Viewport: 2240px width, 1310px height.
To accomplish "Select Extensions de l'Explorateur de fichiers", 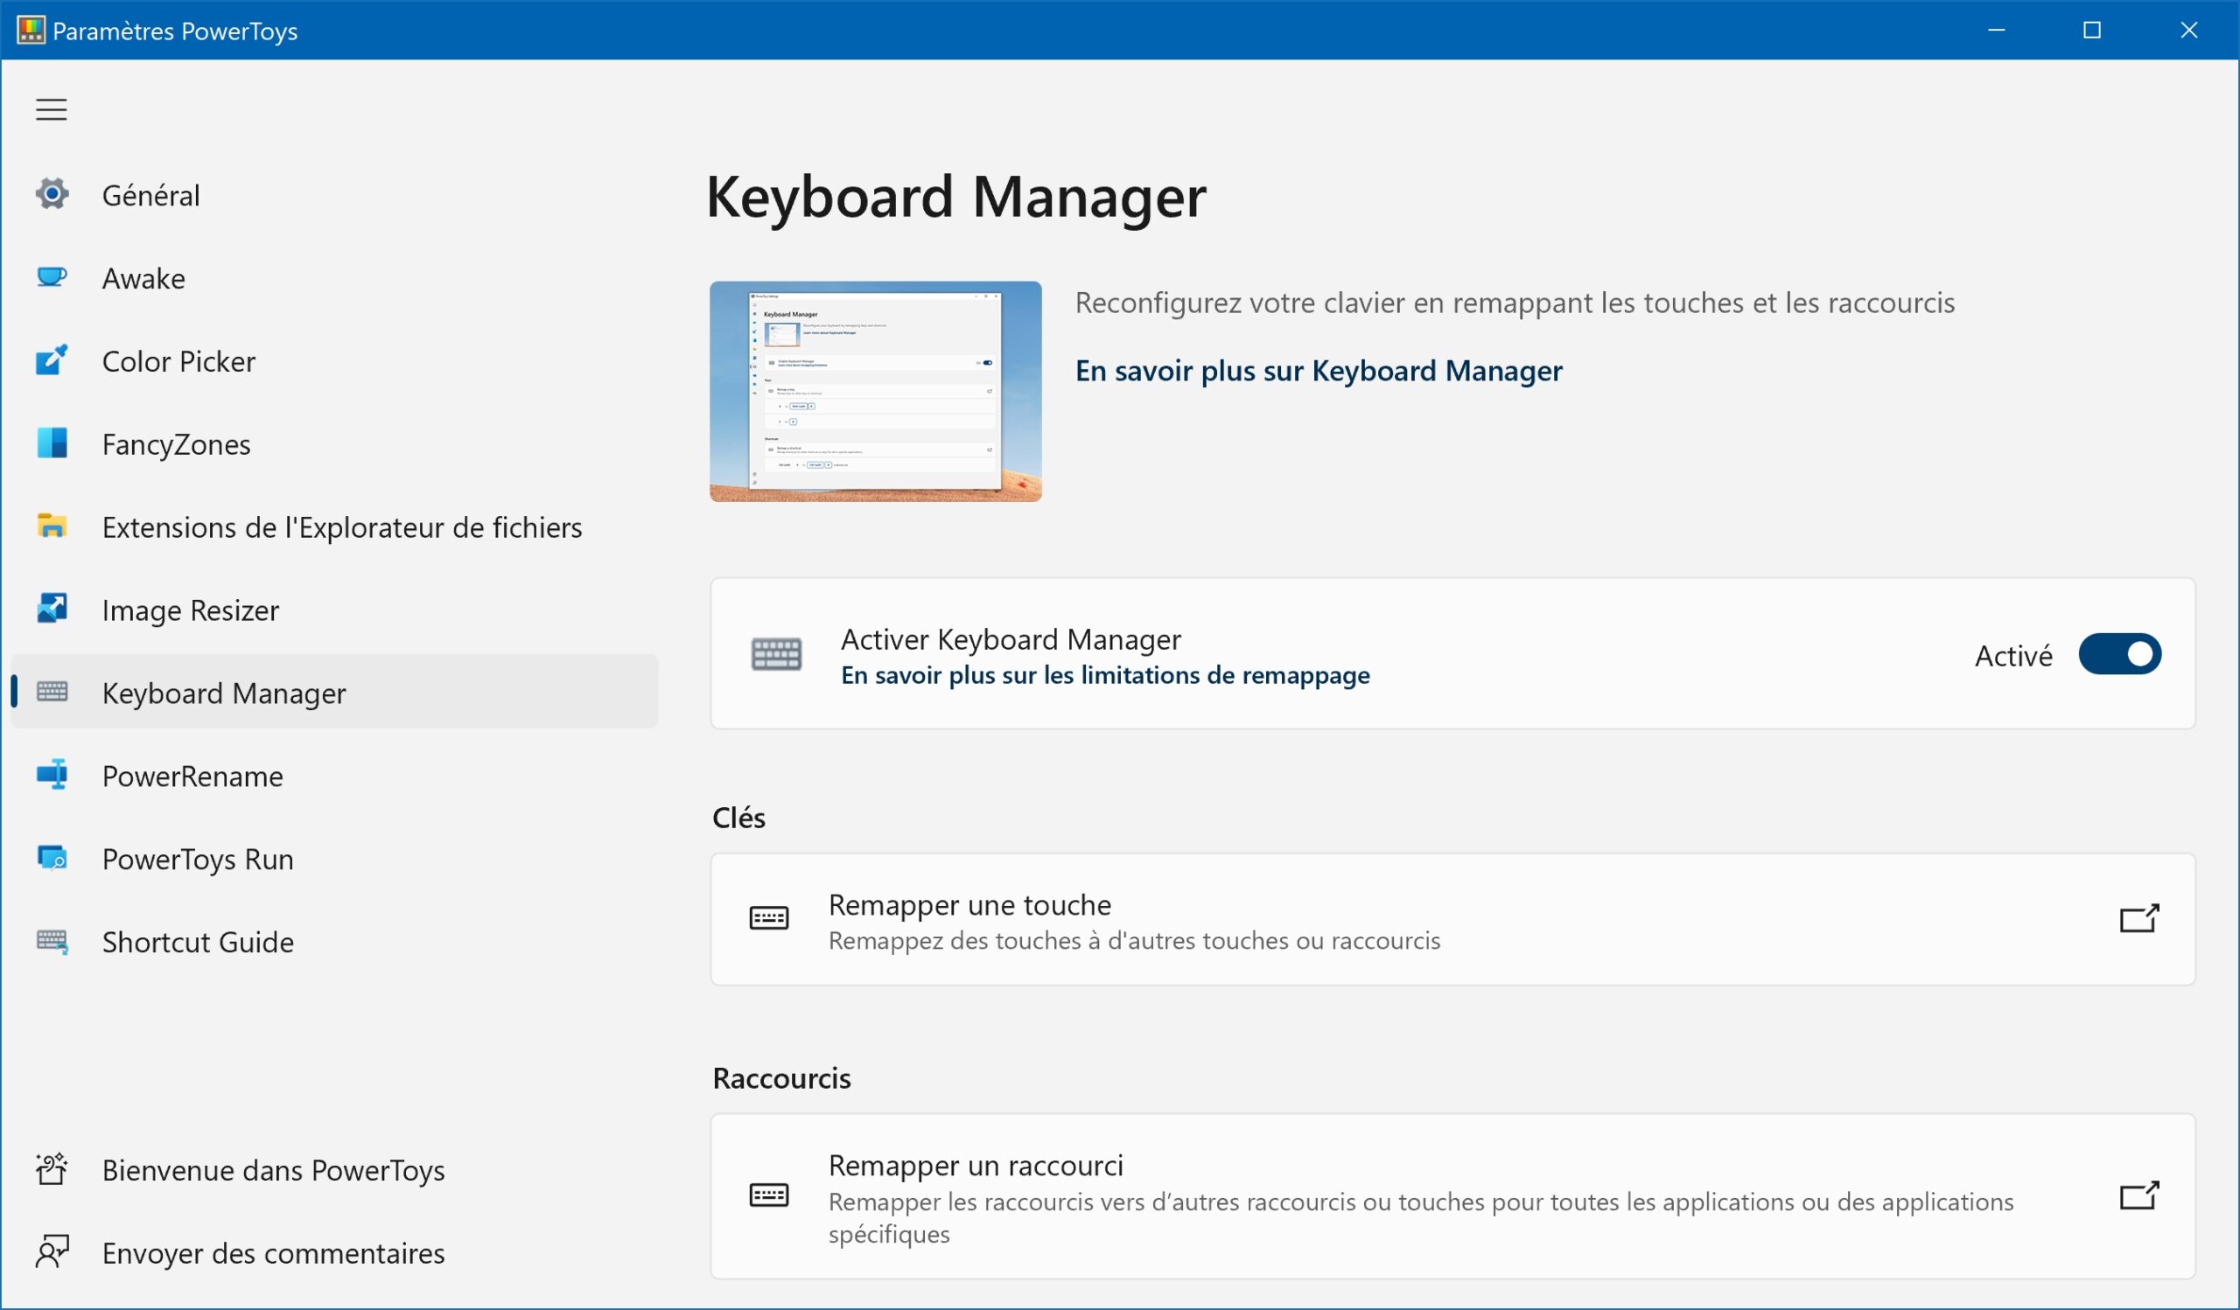I will point(334,526).
